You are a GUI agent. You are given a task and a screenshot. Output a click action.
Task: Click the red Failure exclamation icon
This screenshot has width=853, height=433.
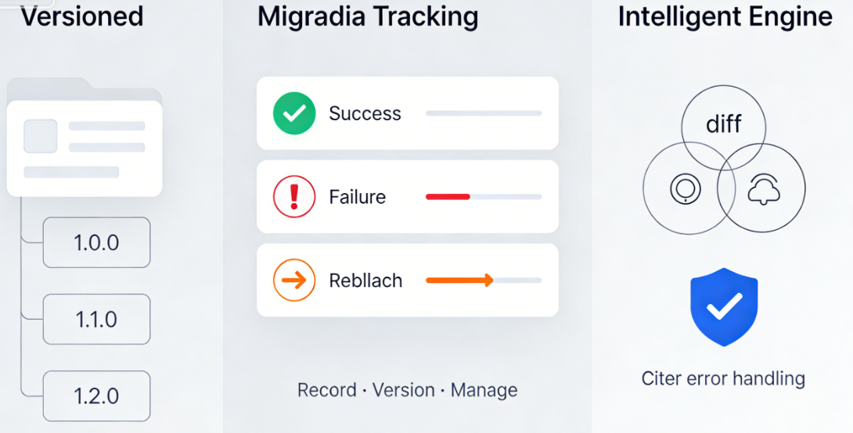[294, 197]
